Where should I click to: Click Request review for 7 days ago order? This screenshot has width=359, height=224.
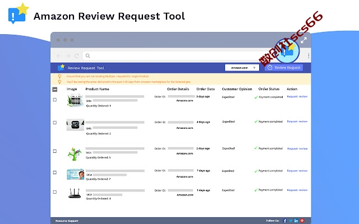[x=297, y=171]
